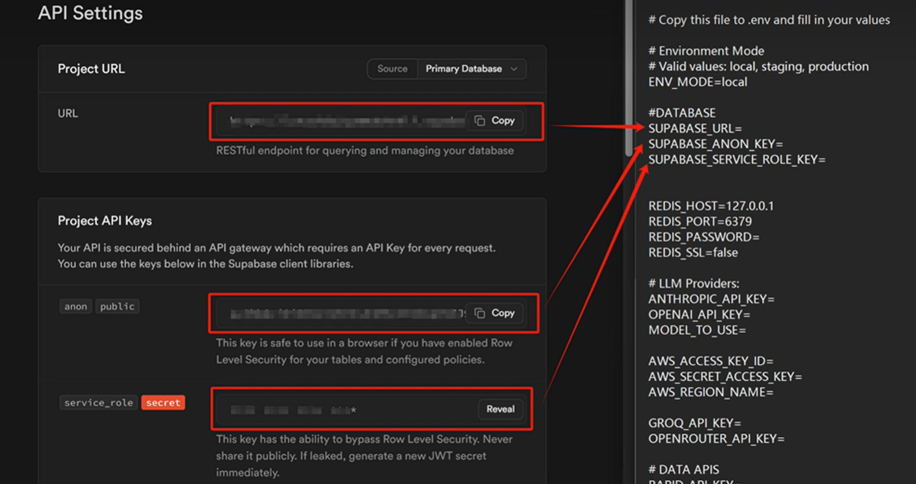Click the ENV_MODE=local line

tap(698, 81)
